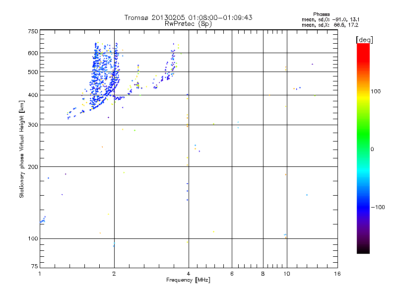Click the '100' height axis tick label
Viewport: 397px width, 298px height.
coord(33,238)
